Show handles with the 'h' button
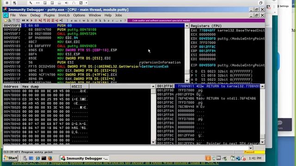296x166 pixels. [88, 20]
